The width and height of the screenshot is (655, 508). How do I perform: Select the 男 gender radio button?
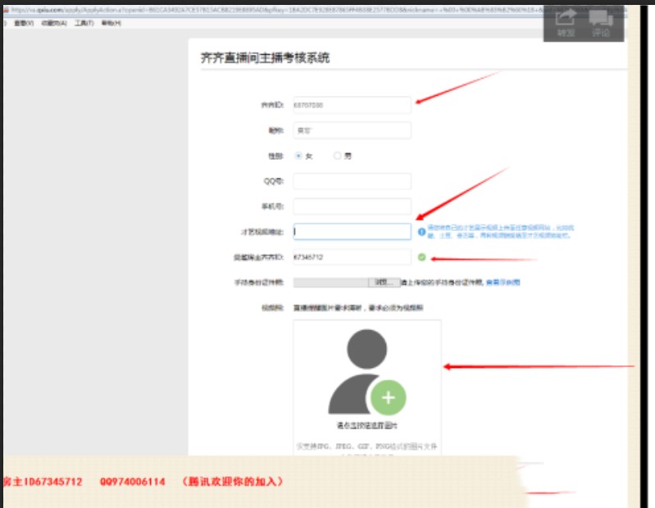coord(337,156)
